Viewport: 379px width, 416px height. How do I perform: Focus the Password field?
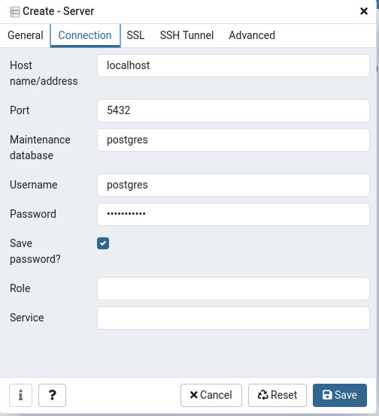click(233, 214)
